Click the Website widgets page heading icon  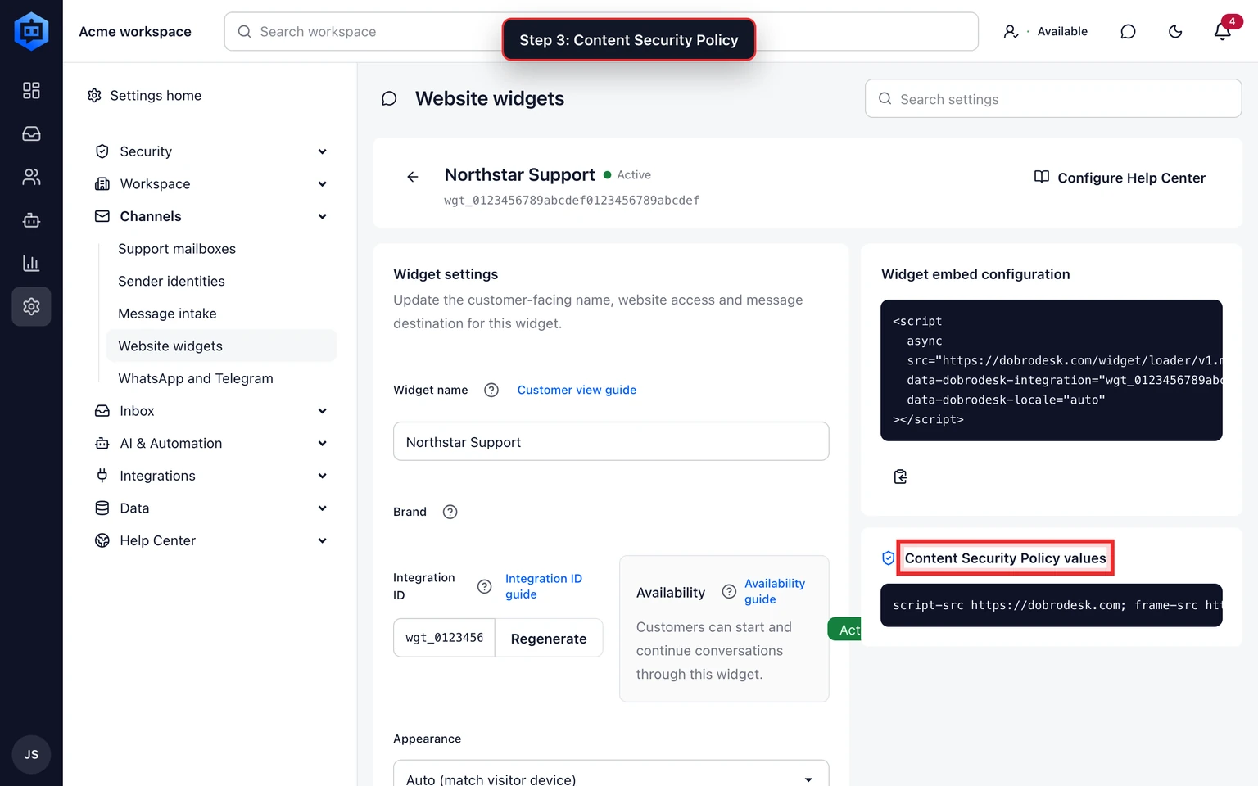(389, 99)
